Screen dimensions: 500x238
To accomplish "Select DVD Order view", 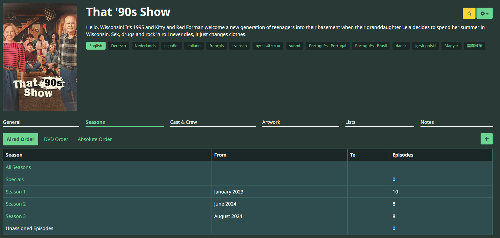I will click(56, 139).
